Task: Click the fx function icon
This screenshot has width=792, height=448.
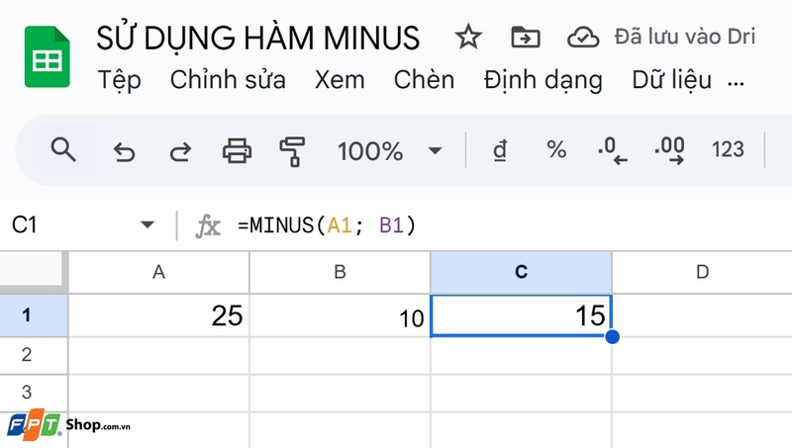Action: click(208, 225)
